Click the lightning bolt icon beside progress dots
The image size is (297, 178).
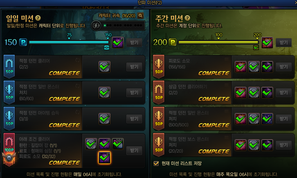[x=96, y=25]
